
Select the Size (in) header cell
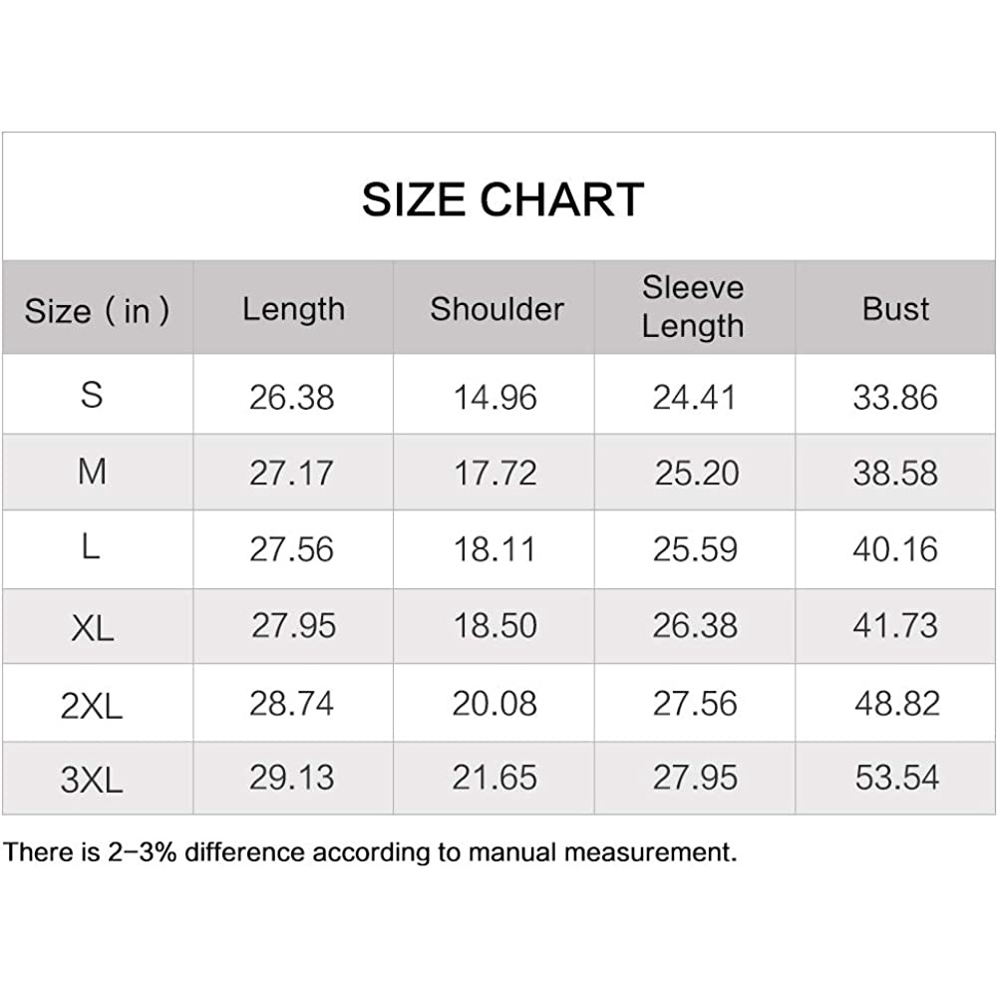pos(97,310)
